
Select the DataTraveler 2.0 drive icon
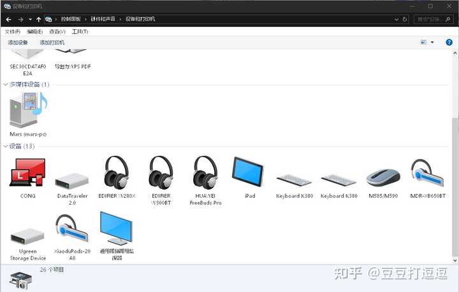pyautogui.click(x=72, y=181)
